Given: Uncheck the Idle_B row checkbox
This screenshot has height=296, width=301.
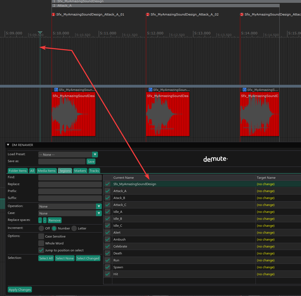Looking at the screenshot, I should tap(108, 218).
